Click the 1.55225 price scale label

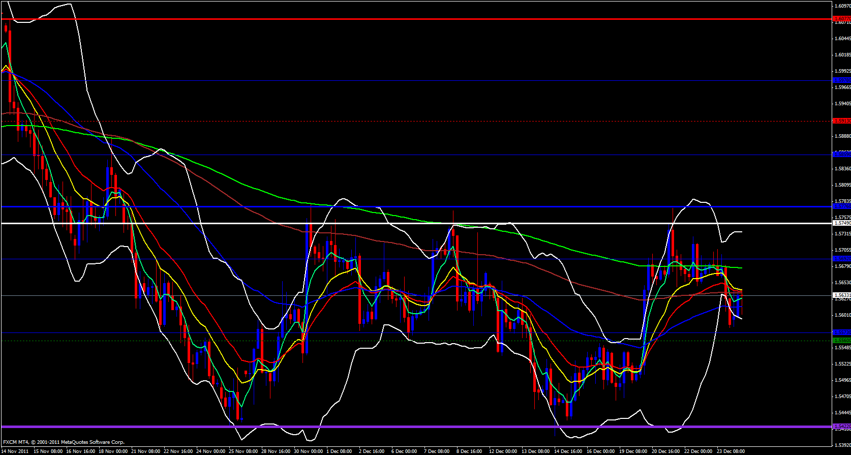[842, 364]
